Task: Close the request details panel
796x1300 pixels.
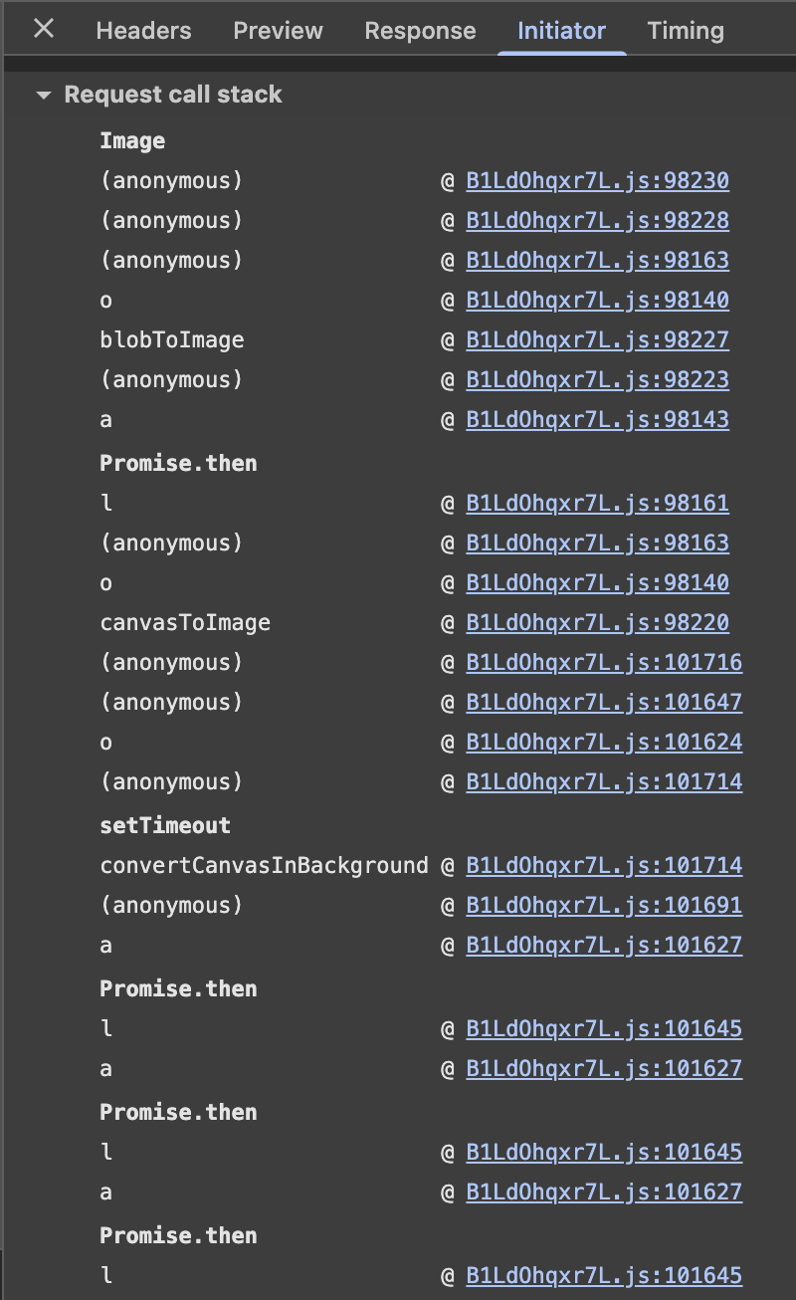Action: tap(42, 30)
